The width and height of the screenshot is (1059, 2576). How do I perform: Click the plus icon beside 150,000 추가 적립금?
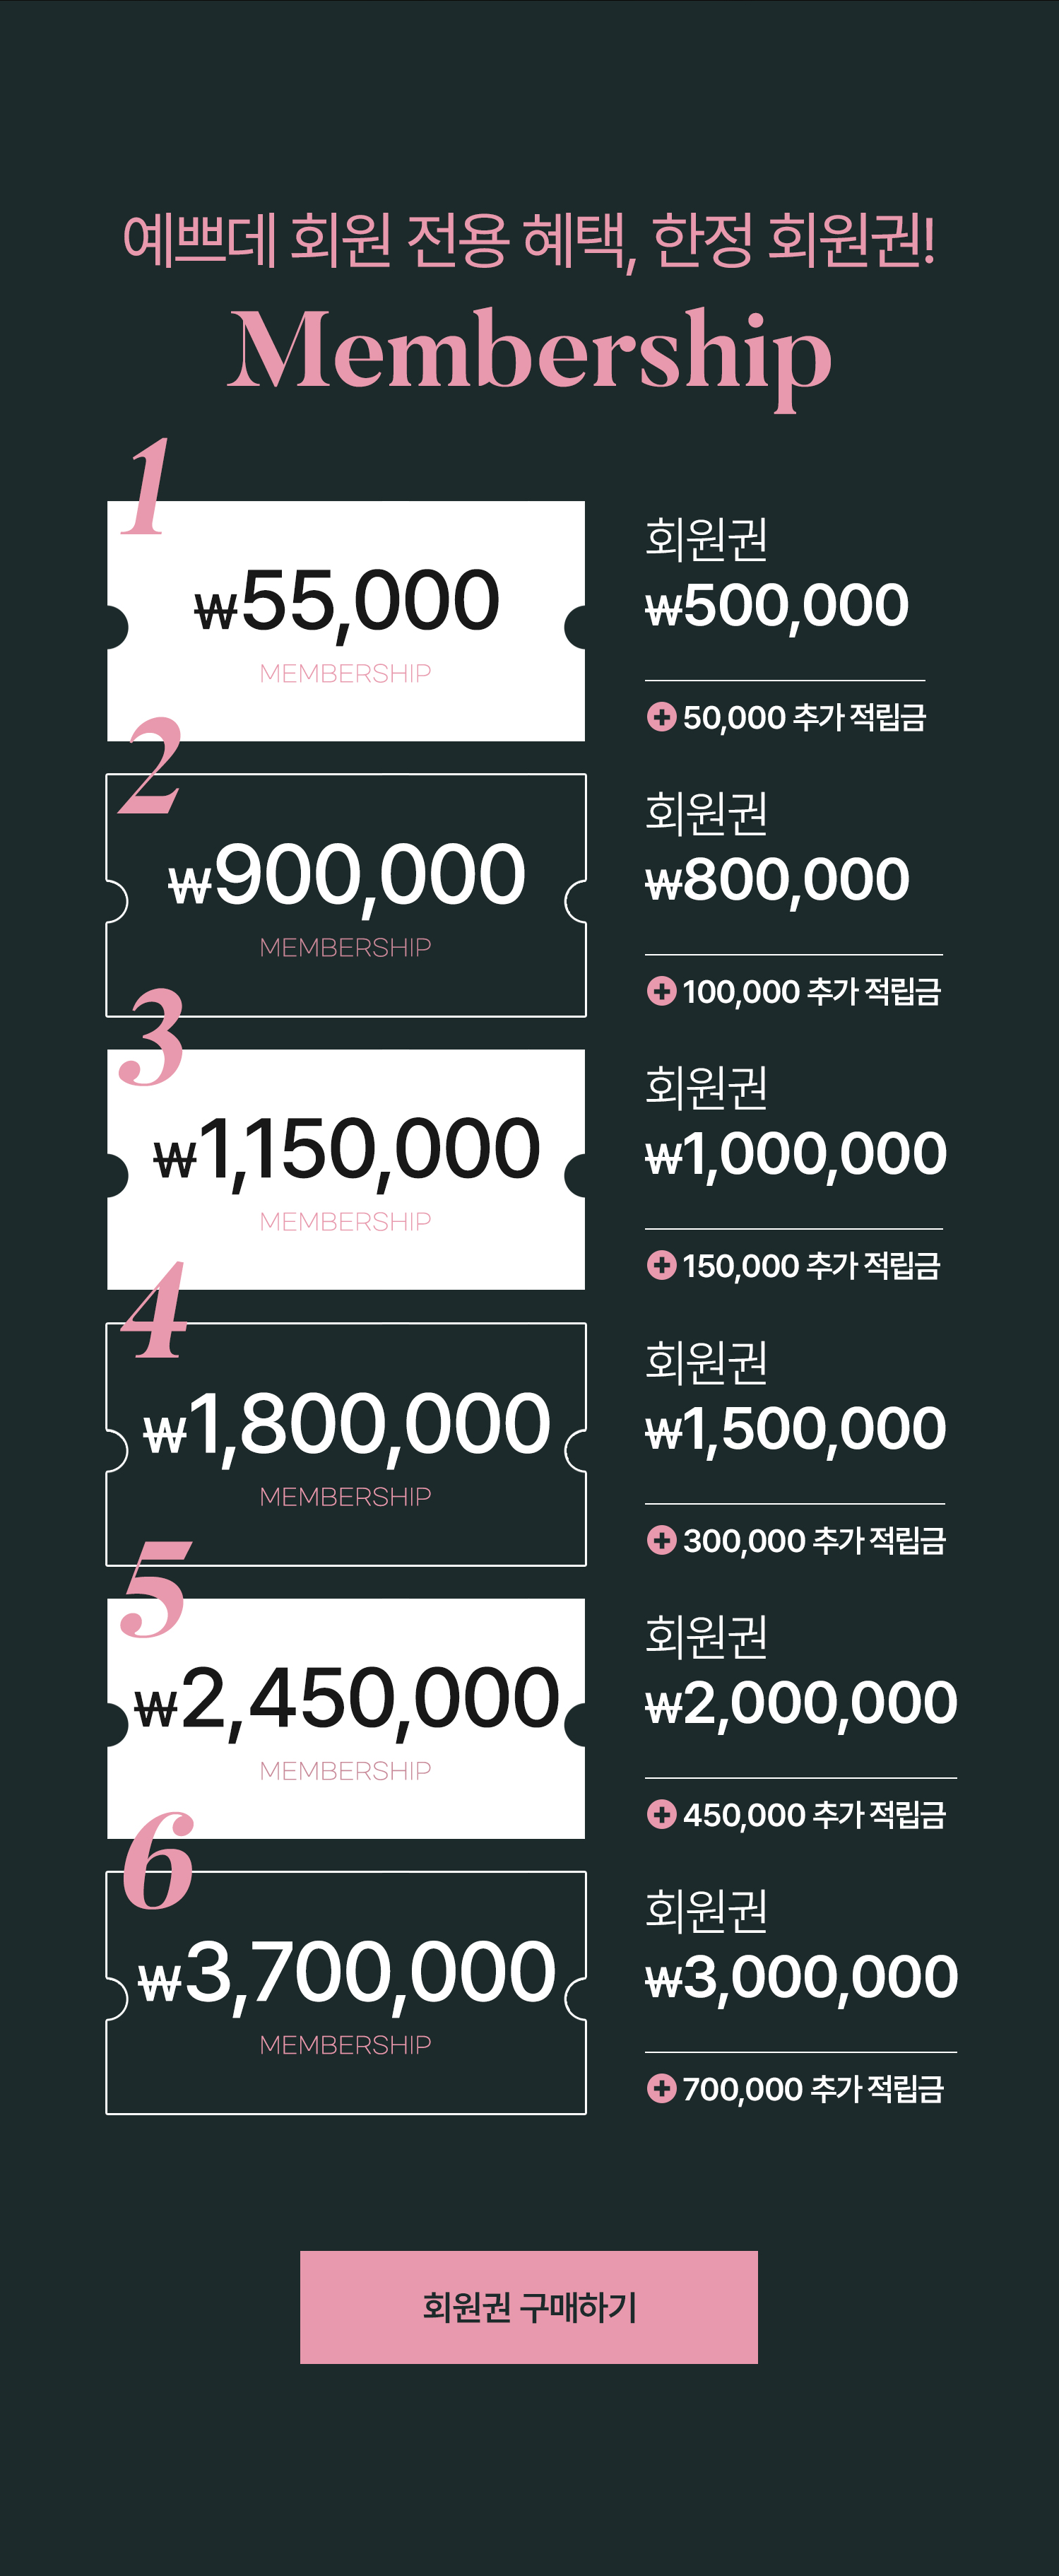(661, 1265)
